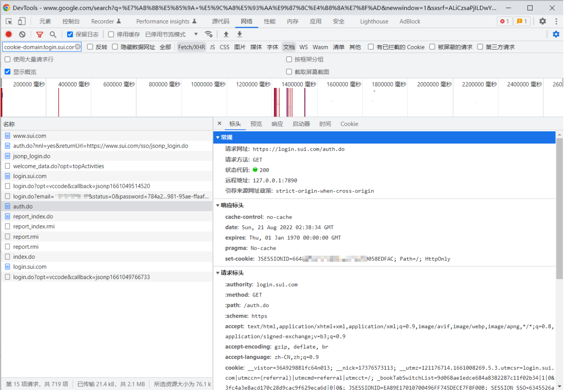Image resolution: width=564 pixels, height=390 pixels.
Task: Enable the 停用缓存 checkbox
Action: [111, 35]
